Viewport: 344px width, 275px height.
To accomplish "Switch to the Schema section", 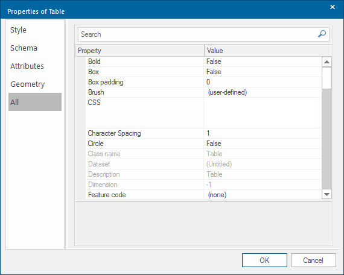I will point(35,48).
